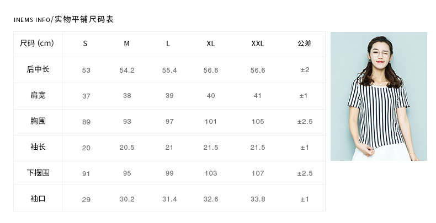Click the L size column header
Viewport: 436px width, 223px height.
click(168, 43)
